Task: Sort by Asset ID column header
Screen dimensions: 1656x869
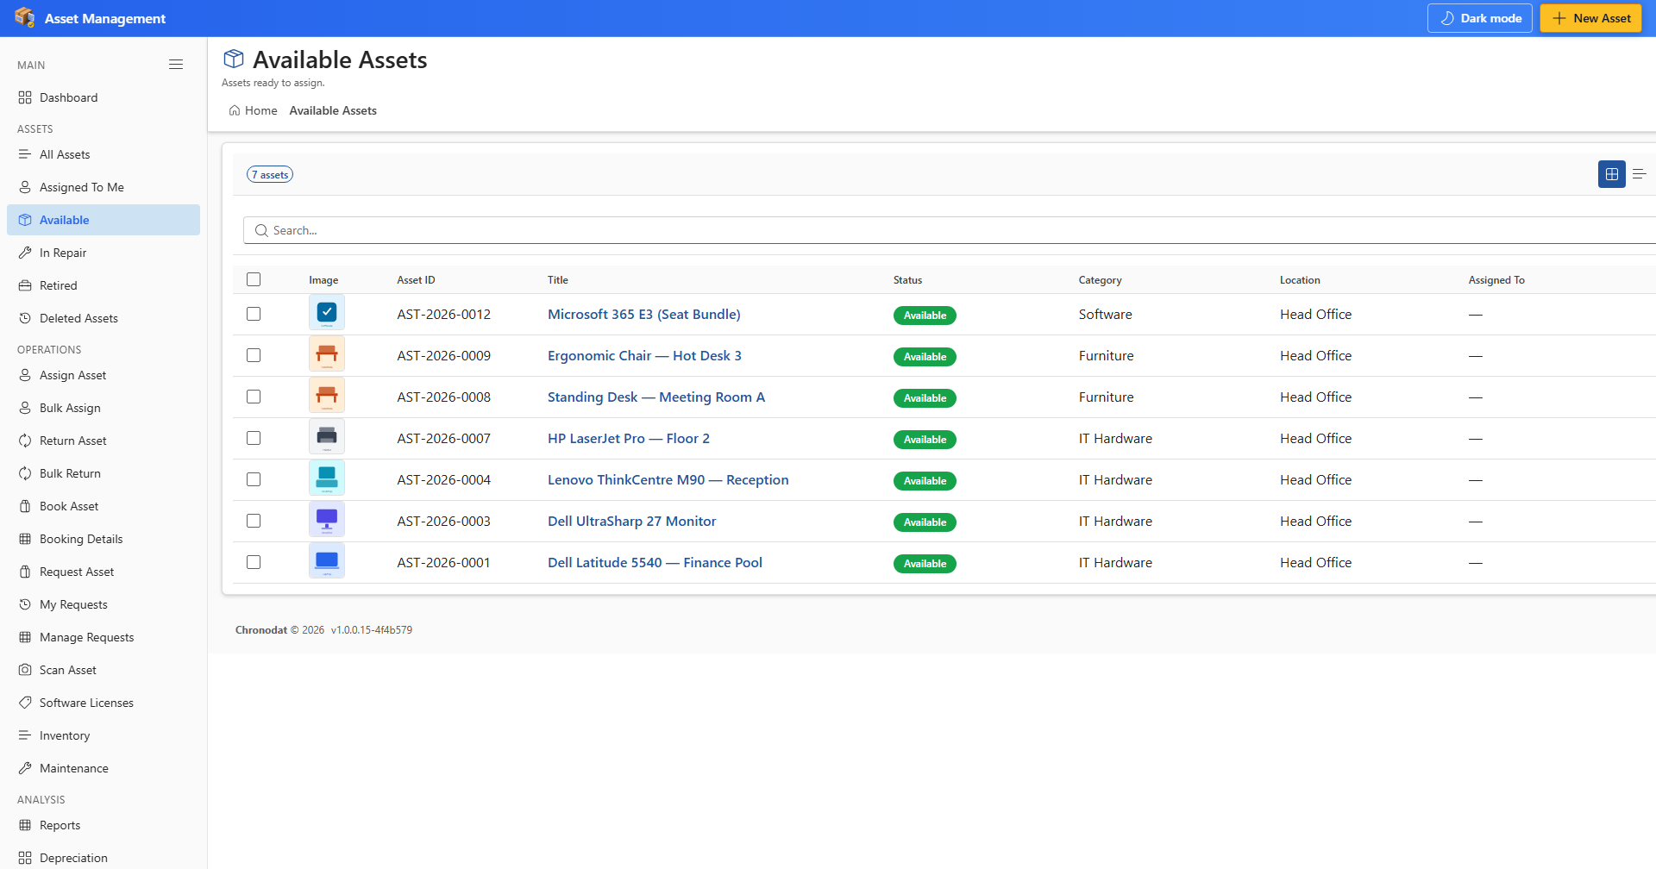Action: (416, 280)
